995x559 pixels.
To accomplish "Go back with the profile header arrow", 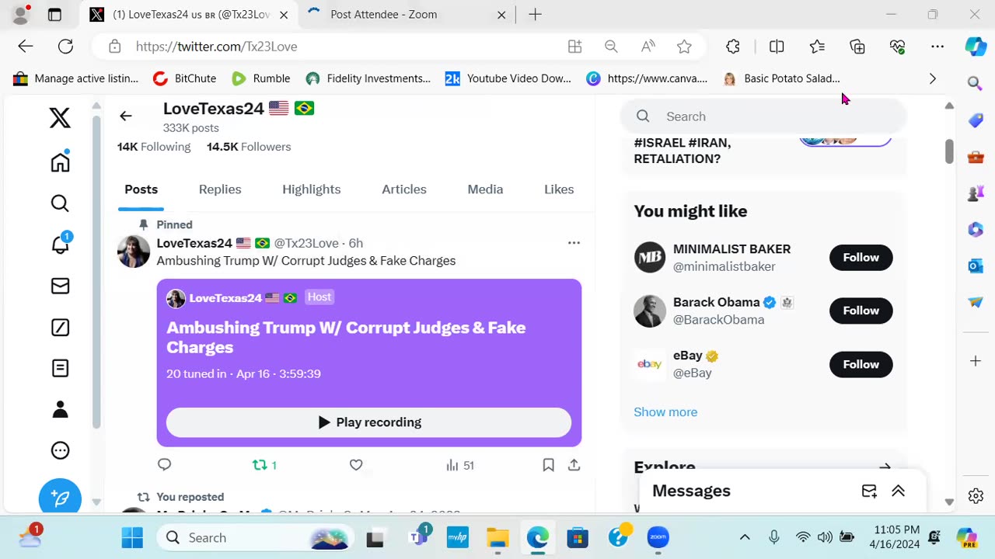I will [x=125, y=116].
